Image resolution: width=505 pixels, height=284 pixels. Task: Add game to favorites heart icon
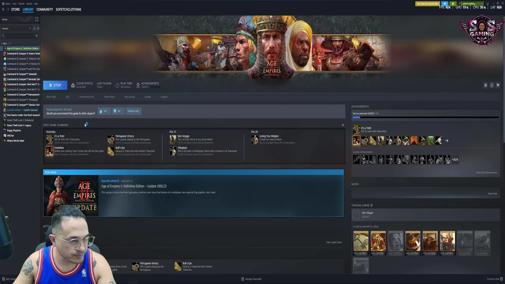pyautogui.click(x=498, y=85)
